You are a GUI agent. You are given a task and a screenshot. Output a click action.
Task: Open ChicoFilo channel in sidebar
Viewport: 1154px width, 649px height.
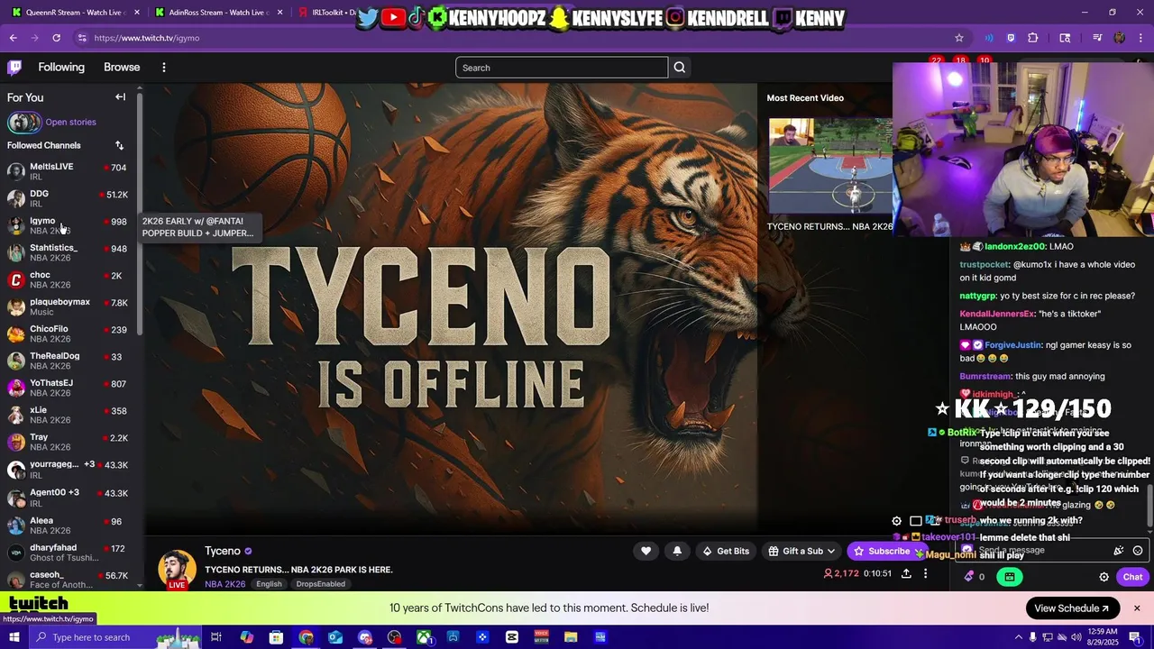click(68, 334)
